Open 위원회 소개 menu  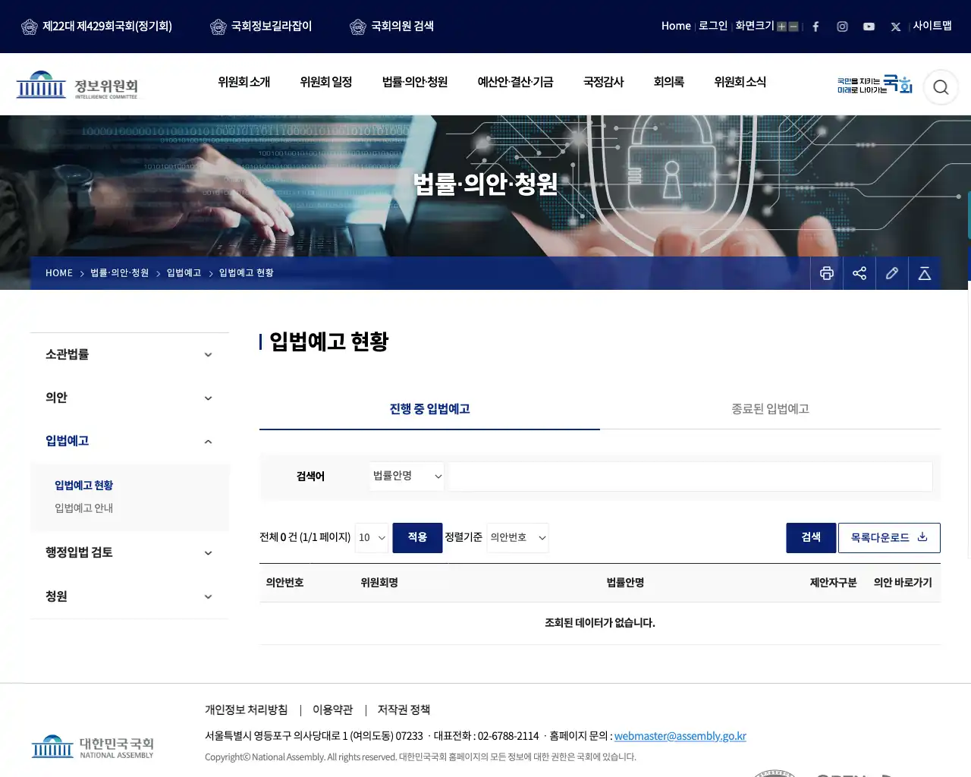[x=244, y=82]
